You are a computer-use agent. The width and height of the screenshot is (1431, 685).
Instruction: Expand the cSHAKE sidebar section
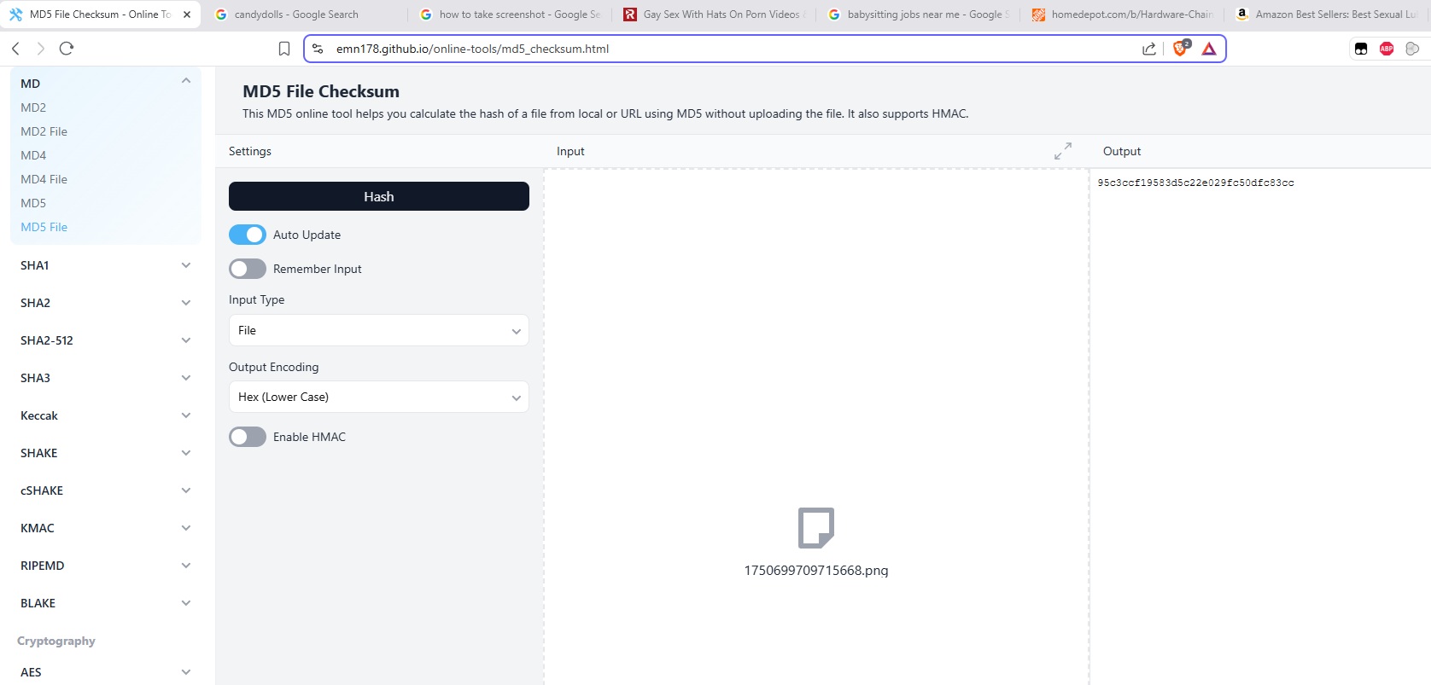106,491
